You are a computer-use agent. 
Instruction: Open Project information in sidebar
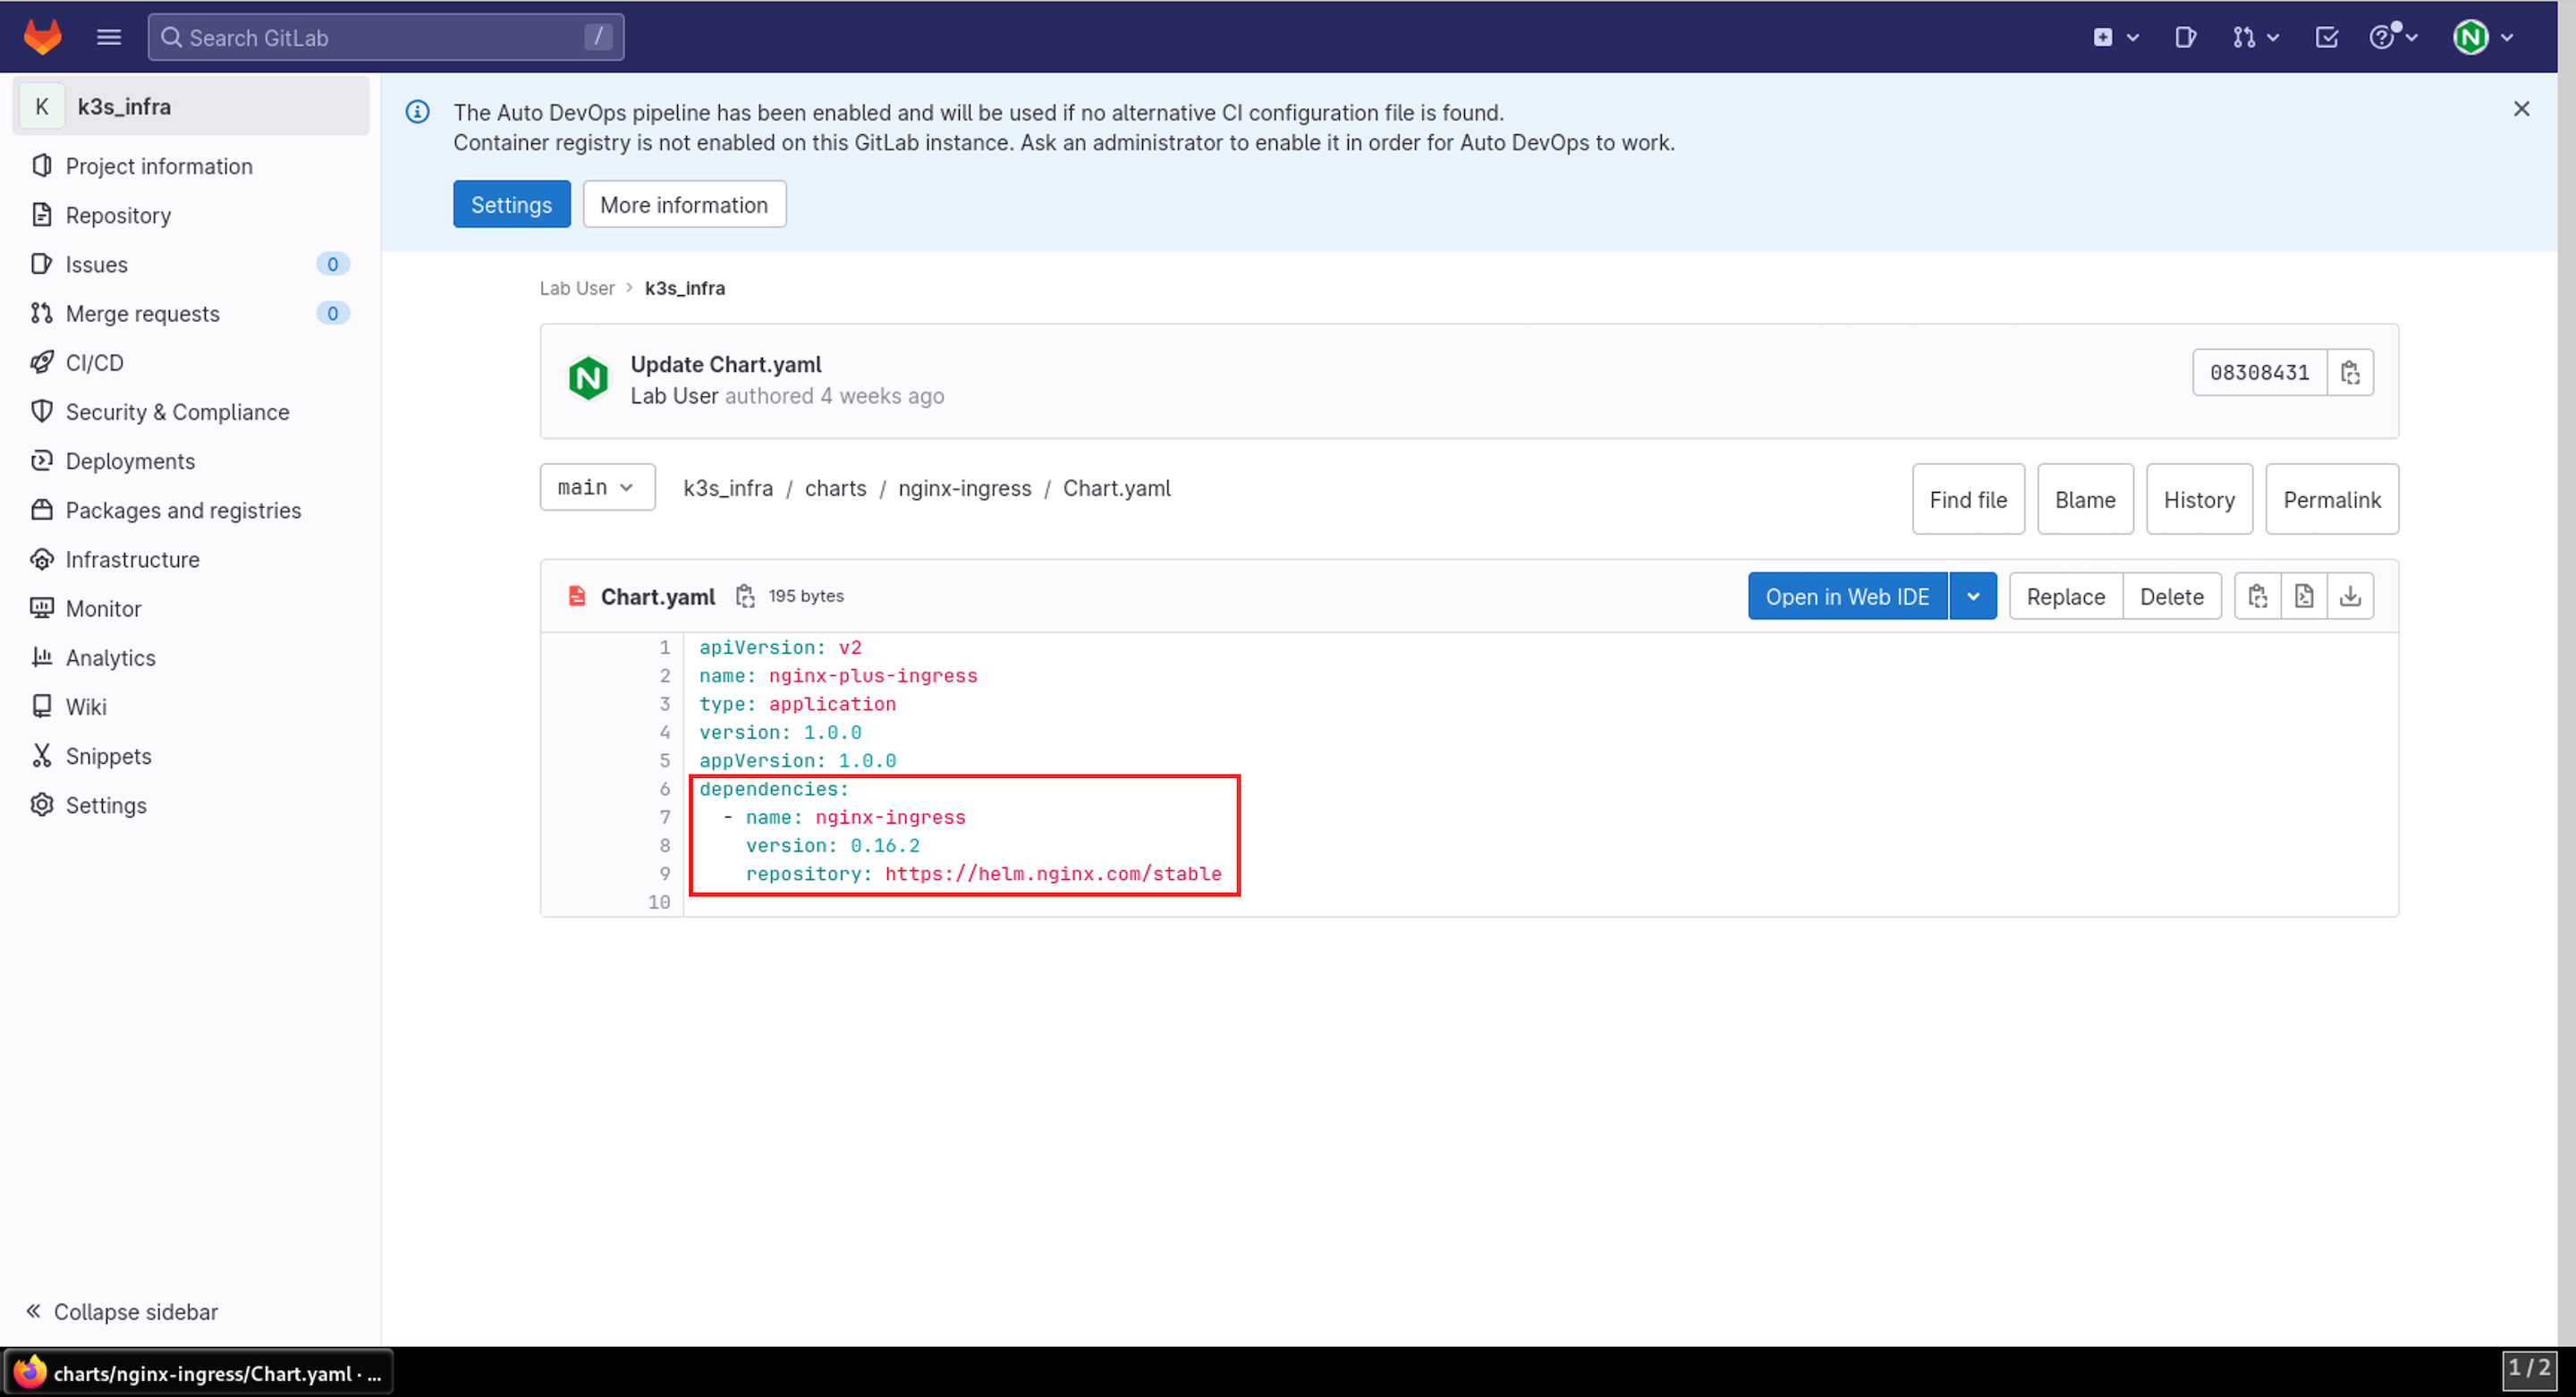coord(191,166)
